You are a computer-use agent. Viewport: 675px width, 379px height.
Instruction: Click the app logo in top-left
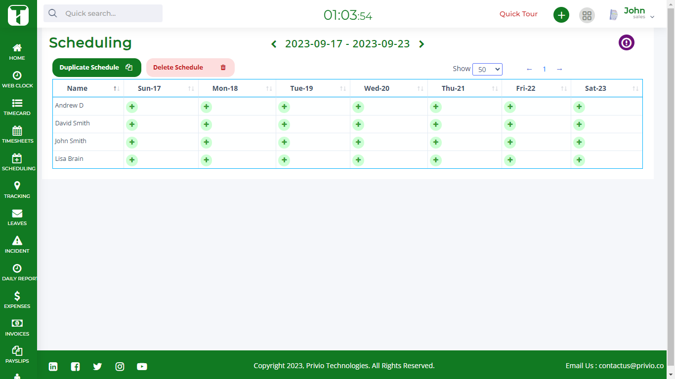(18, 14)
